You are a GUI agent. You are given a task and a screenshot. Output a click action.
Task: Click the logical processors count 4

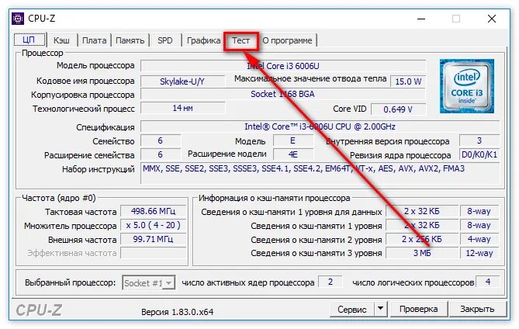(x=487, y=282)
